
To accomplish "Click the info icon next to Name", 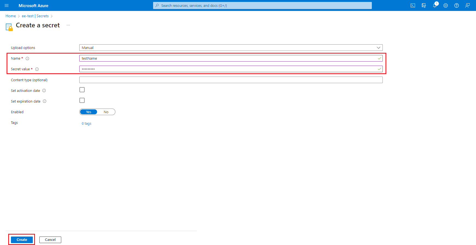I will point(27,59).
